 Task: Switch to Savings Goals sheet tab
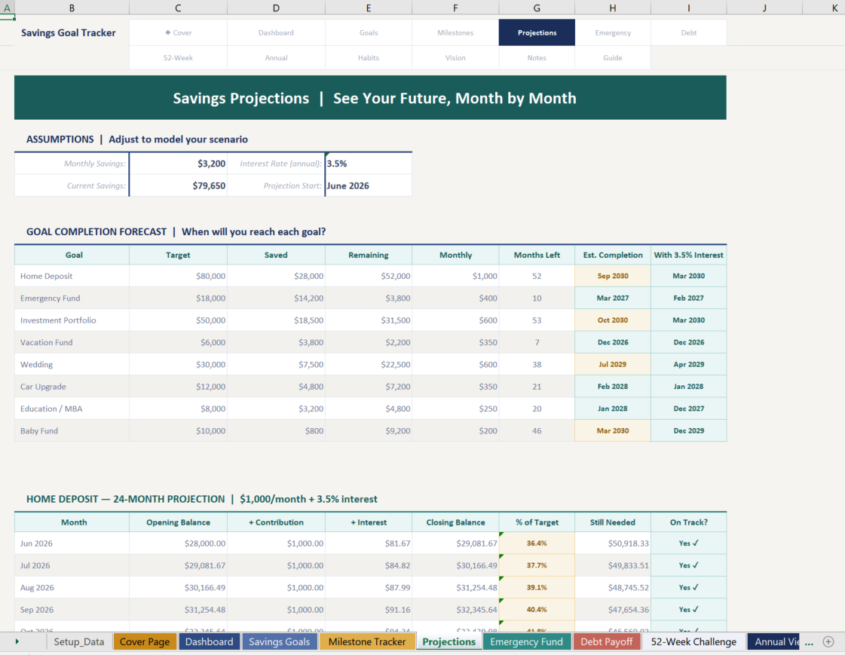point(279,641)
